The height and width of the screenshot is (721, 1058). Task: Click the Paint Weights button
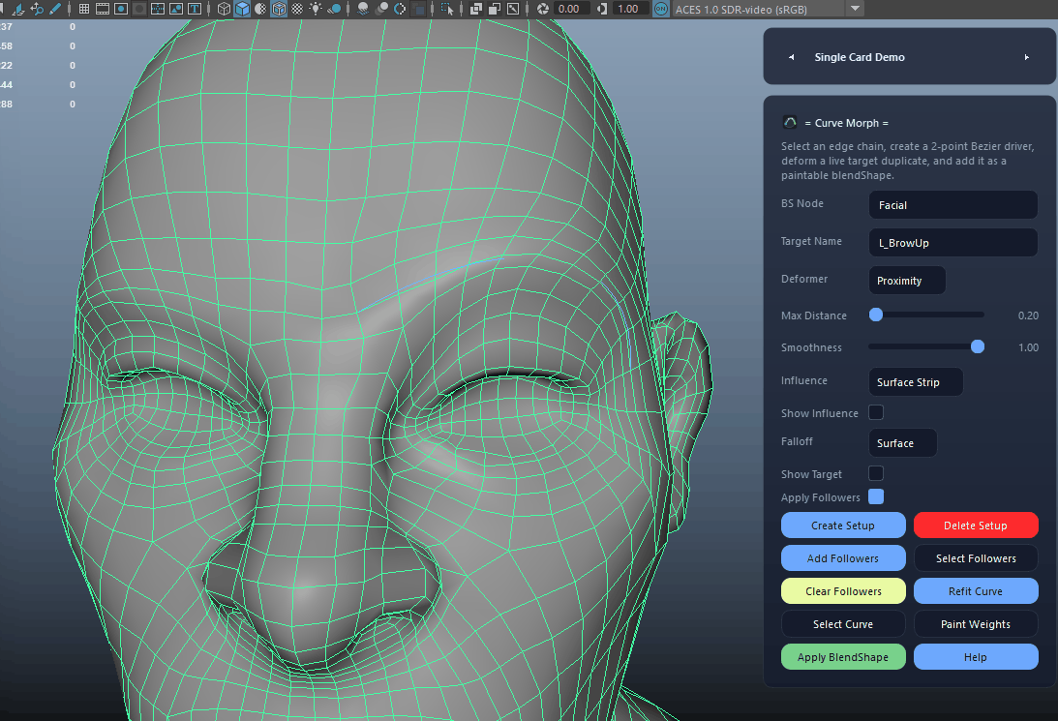pyautogui.click(x=976, y=624)
